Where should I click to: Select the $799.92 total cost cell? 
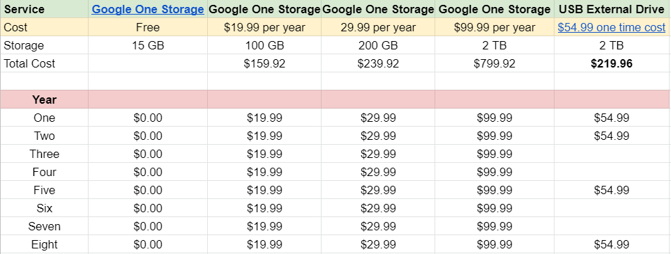[x=495, y=63]
